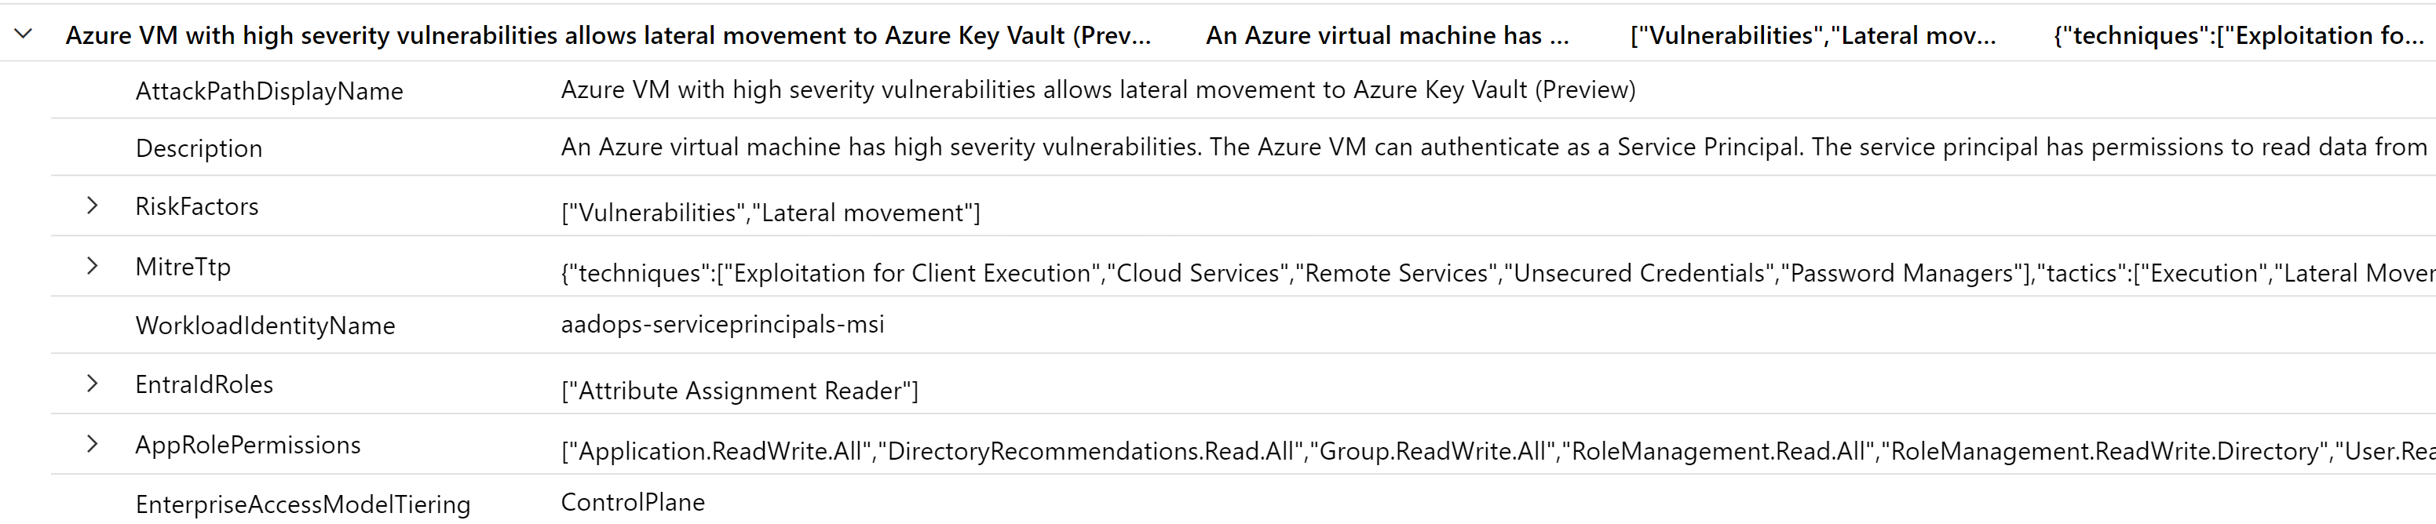This screenshot has width=2436, height=524.
Task: Select the aadops-serviceprincipals-msi value
Action: tap(722, 325)
